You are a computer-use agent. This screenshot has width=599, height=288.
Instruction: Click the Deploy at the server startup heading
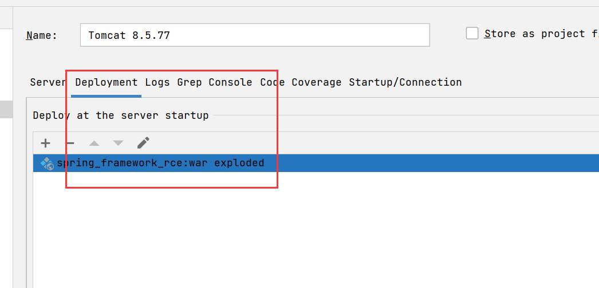pyautogui.click(x=121, y=115)
